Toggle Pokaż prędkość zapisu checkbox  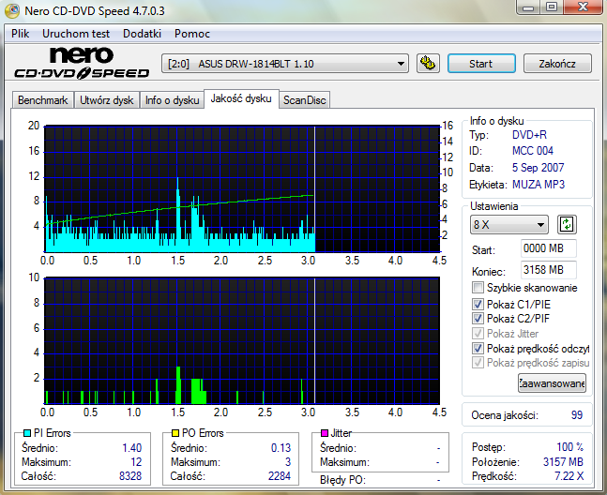point(478,363)
